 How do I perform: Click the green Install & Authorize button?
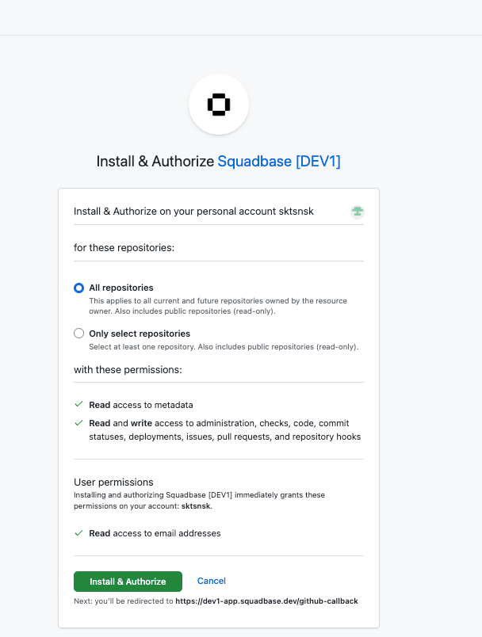coord(128,582)
